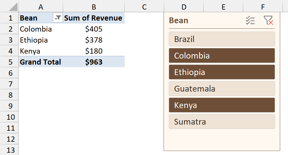Select Guatemala in the Bean slicer

click(222, 88)
